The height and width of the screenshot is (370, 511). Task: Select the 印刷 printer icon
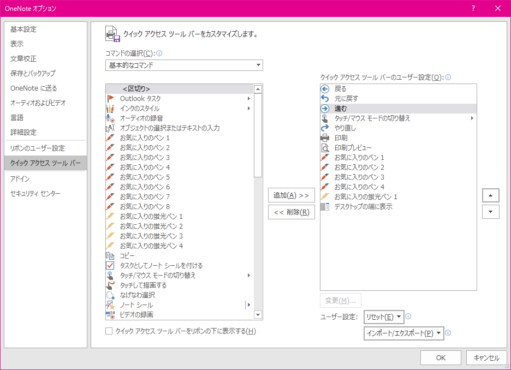325,138
